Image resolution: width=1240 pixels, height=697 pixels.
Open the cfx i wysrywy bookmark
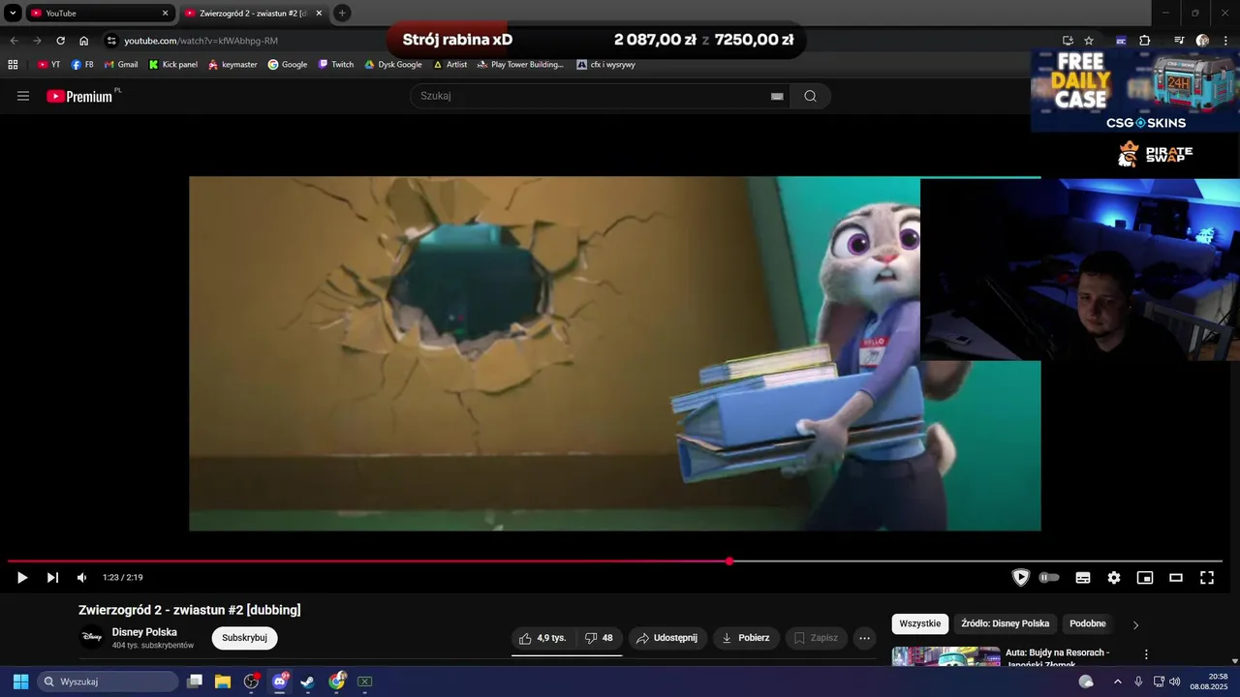click(606, 65)
